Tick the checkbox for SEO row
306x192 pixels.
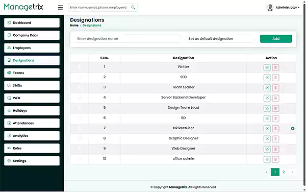click(x=79, y=77)
